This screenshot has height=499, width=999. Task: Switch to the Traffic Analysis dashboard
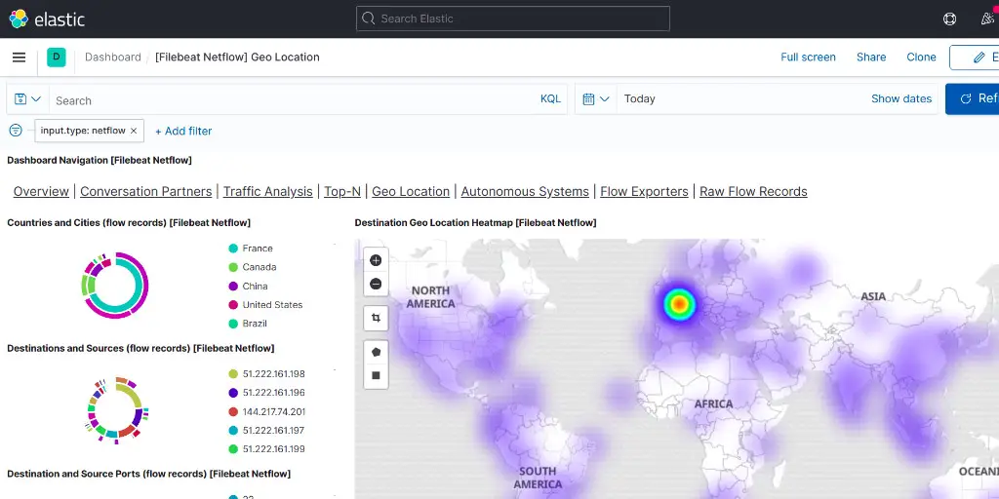(x=267, y=191)
